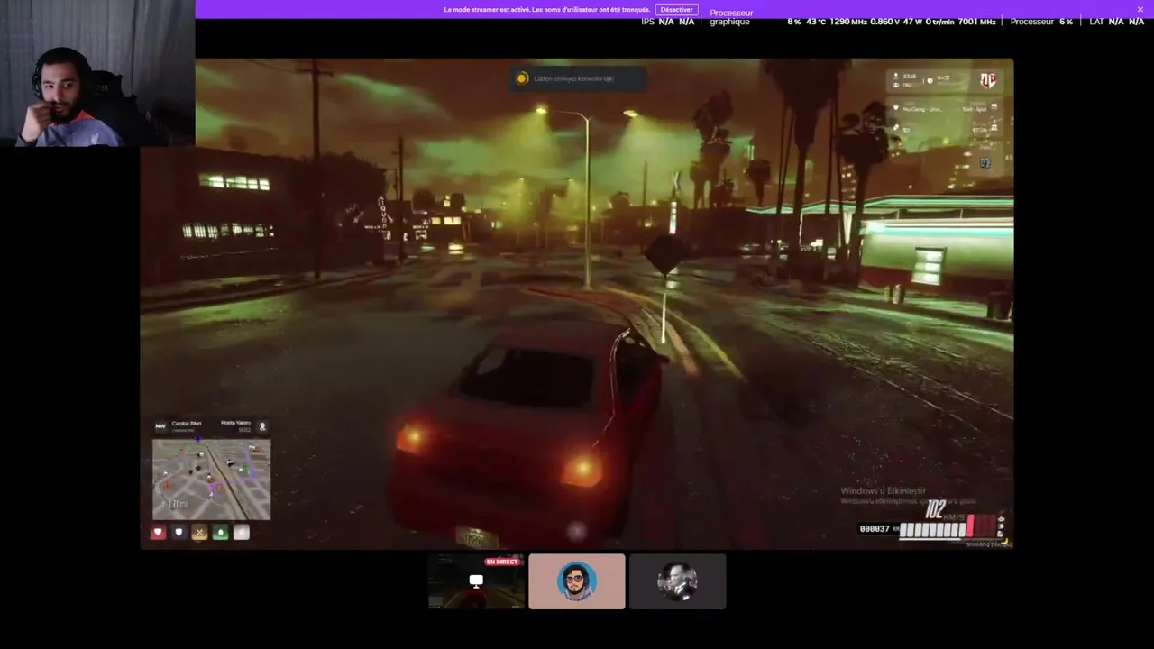Click the job briefcase icon in the HUD
The height and width of the screenshot is (649, 1154).
[994, 106]
